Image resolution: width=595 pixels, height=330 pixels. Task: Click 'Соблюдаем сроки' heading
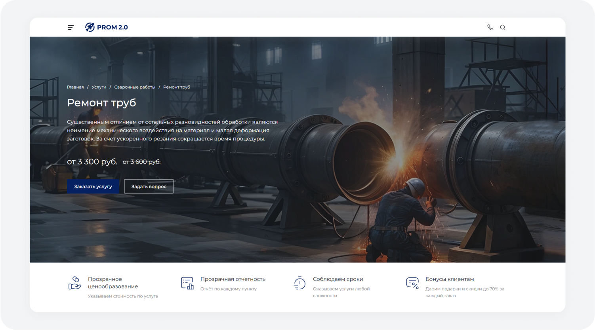338,279
